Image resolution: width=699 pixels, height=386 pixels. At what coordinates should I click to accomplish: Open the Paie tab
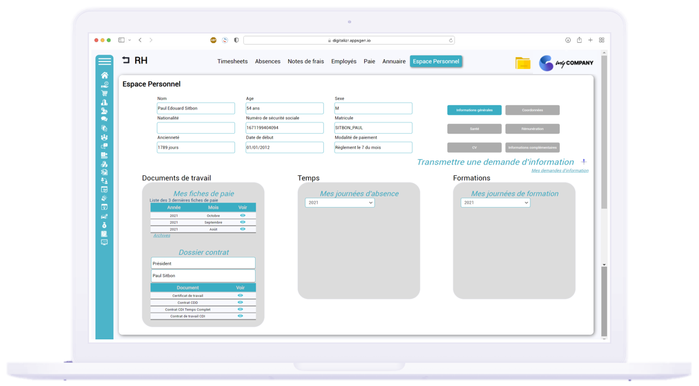[369, 62]
